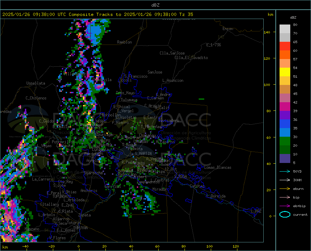311x251 pixels.
Task: Click the S_MARTIN city label
Action: (x=143, y=154)
